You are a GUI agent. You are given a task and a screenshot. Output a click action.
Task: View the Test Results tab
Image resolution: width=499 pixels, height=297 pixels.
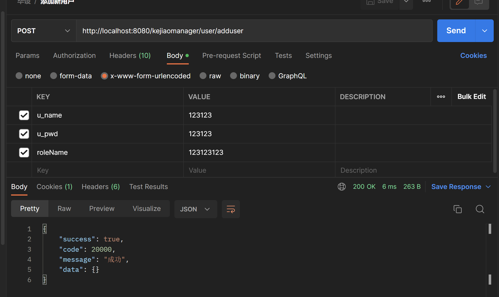click(x=148, y=187)
